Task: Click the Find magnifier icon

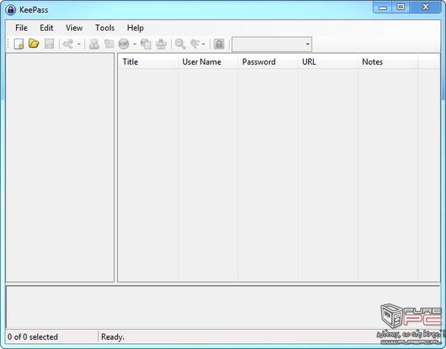Action: click(180, 44)
